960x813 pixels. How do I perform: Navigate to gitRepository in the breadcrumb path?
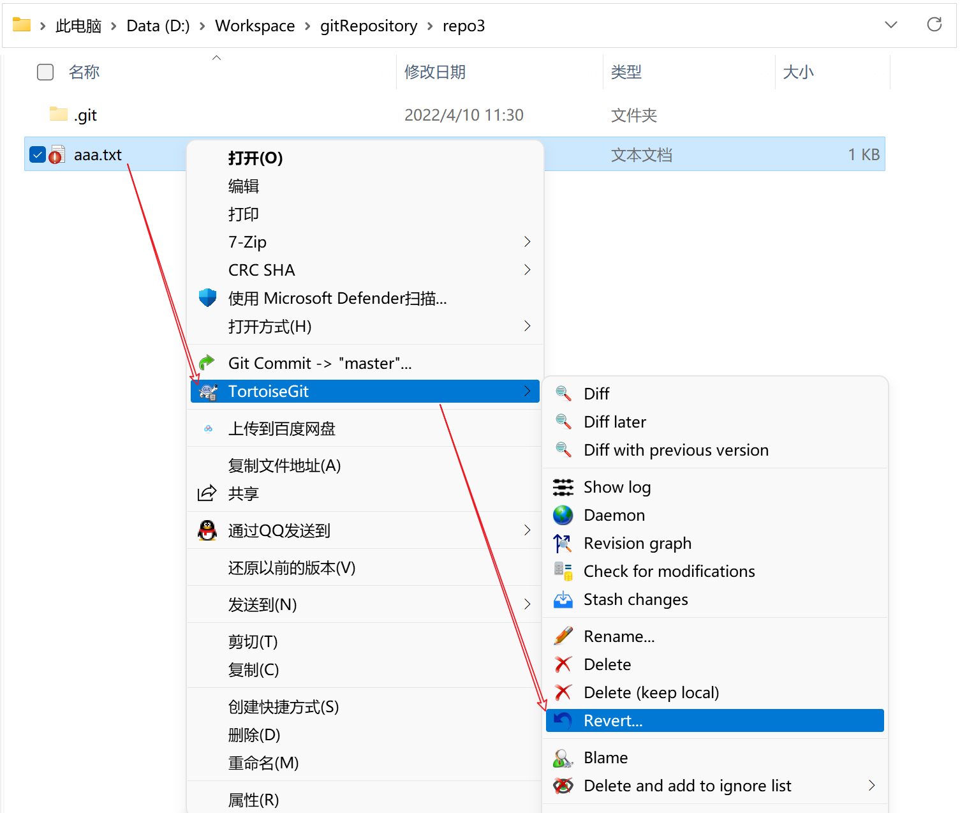[x=368, y=26]
